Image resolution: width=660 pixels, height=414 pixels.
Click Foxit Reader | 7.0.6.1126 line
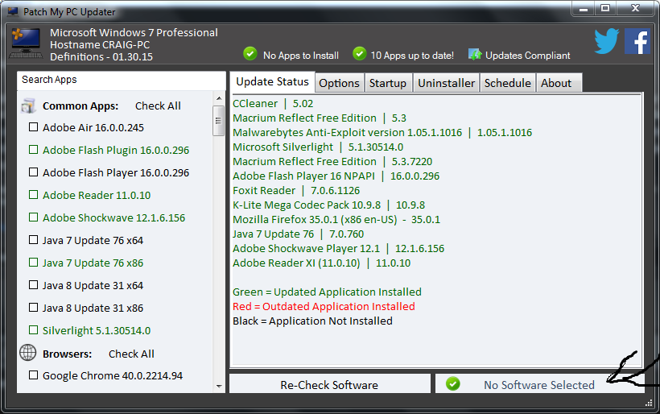(296, 191)
